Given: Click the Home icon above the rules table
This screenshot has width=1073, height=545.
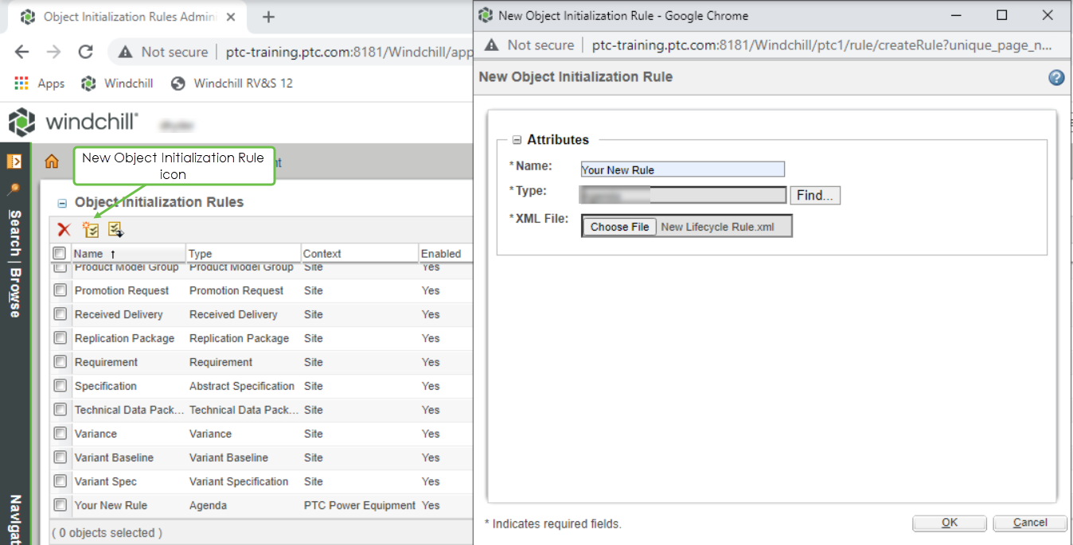Looking at the screenshot, I should click(x=52, y=160).
